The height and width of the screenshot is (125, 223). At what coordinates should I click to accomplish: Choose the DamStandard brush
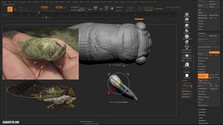(x=187, y=37)
